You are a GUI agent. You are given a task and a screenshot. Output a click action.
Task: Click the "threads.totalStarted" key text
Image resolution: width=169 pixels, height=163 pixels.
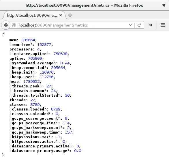tap(35, 95)
